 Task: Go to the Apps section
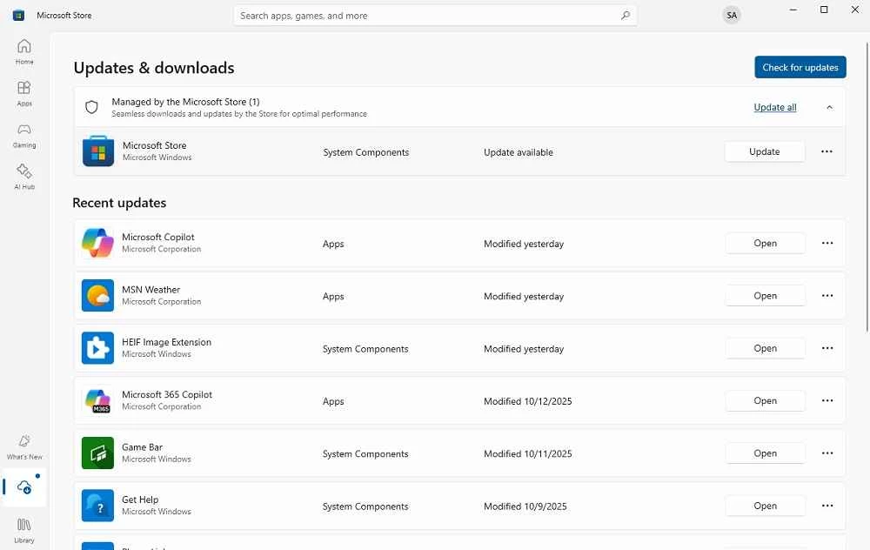[x=24, y=93]
